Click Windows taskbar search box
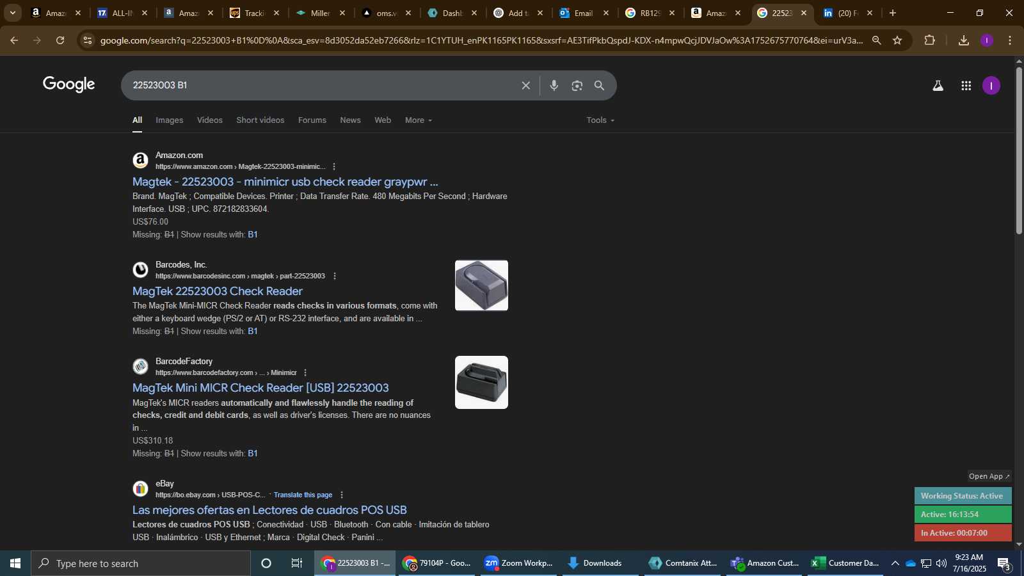 click(x=141, y=563)
